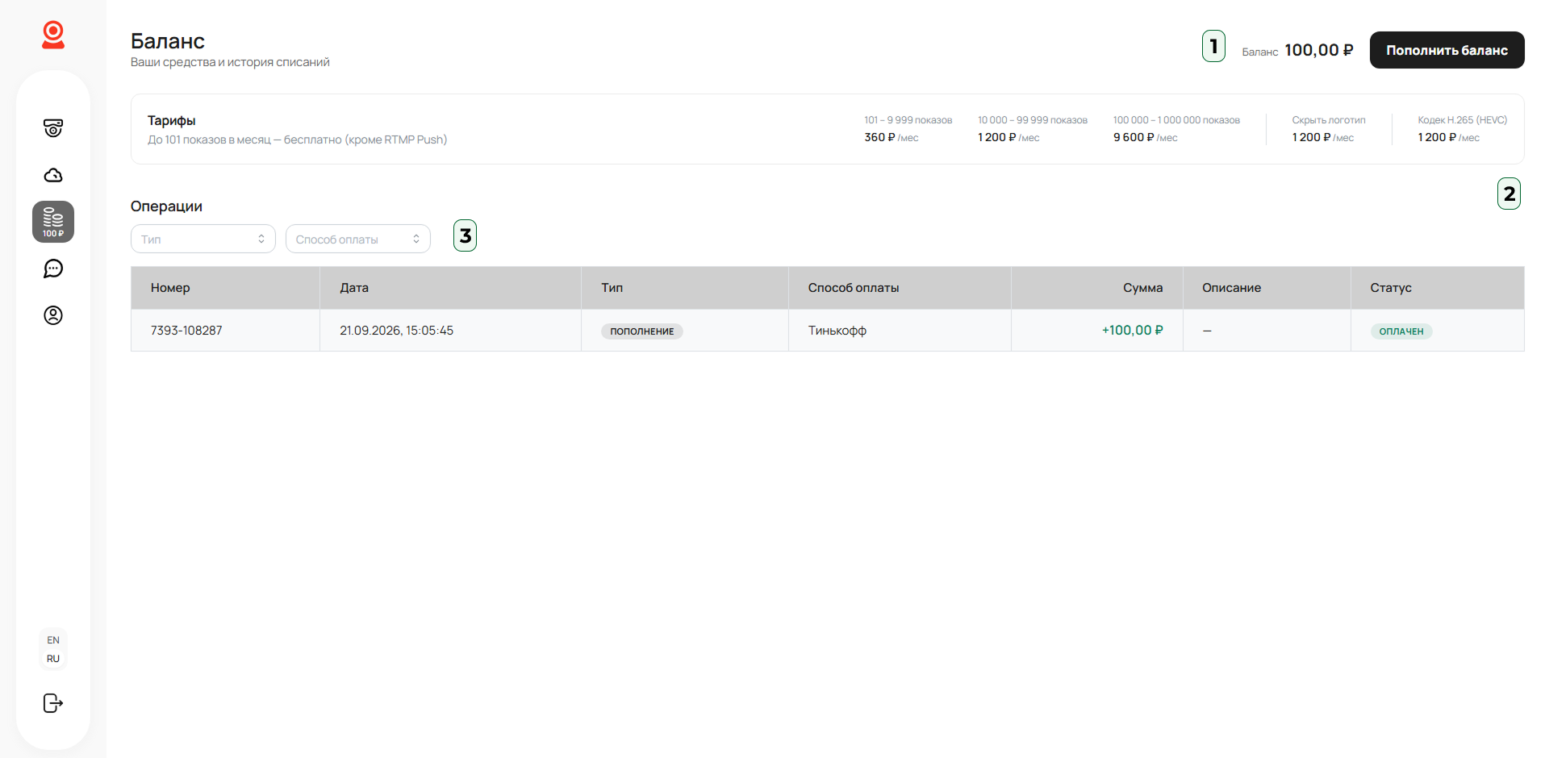Screen dimensions: 1545x758
Task: Switch language to EN
Action: pos(53,640)
